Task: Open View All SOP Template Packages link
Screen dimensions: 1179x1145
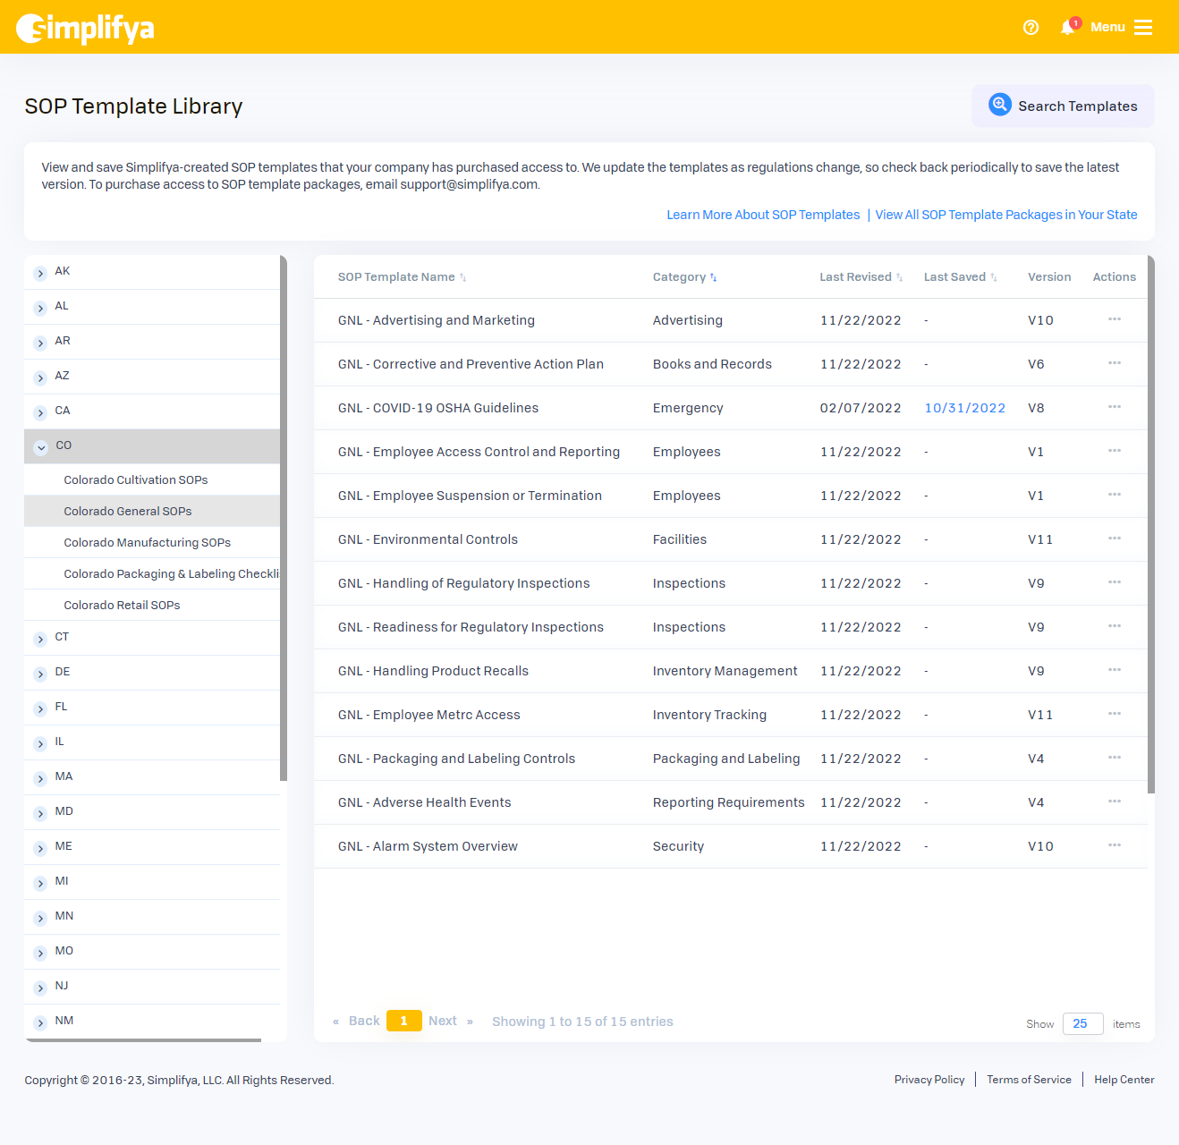Action: (x=1005, y=215)
